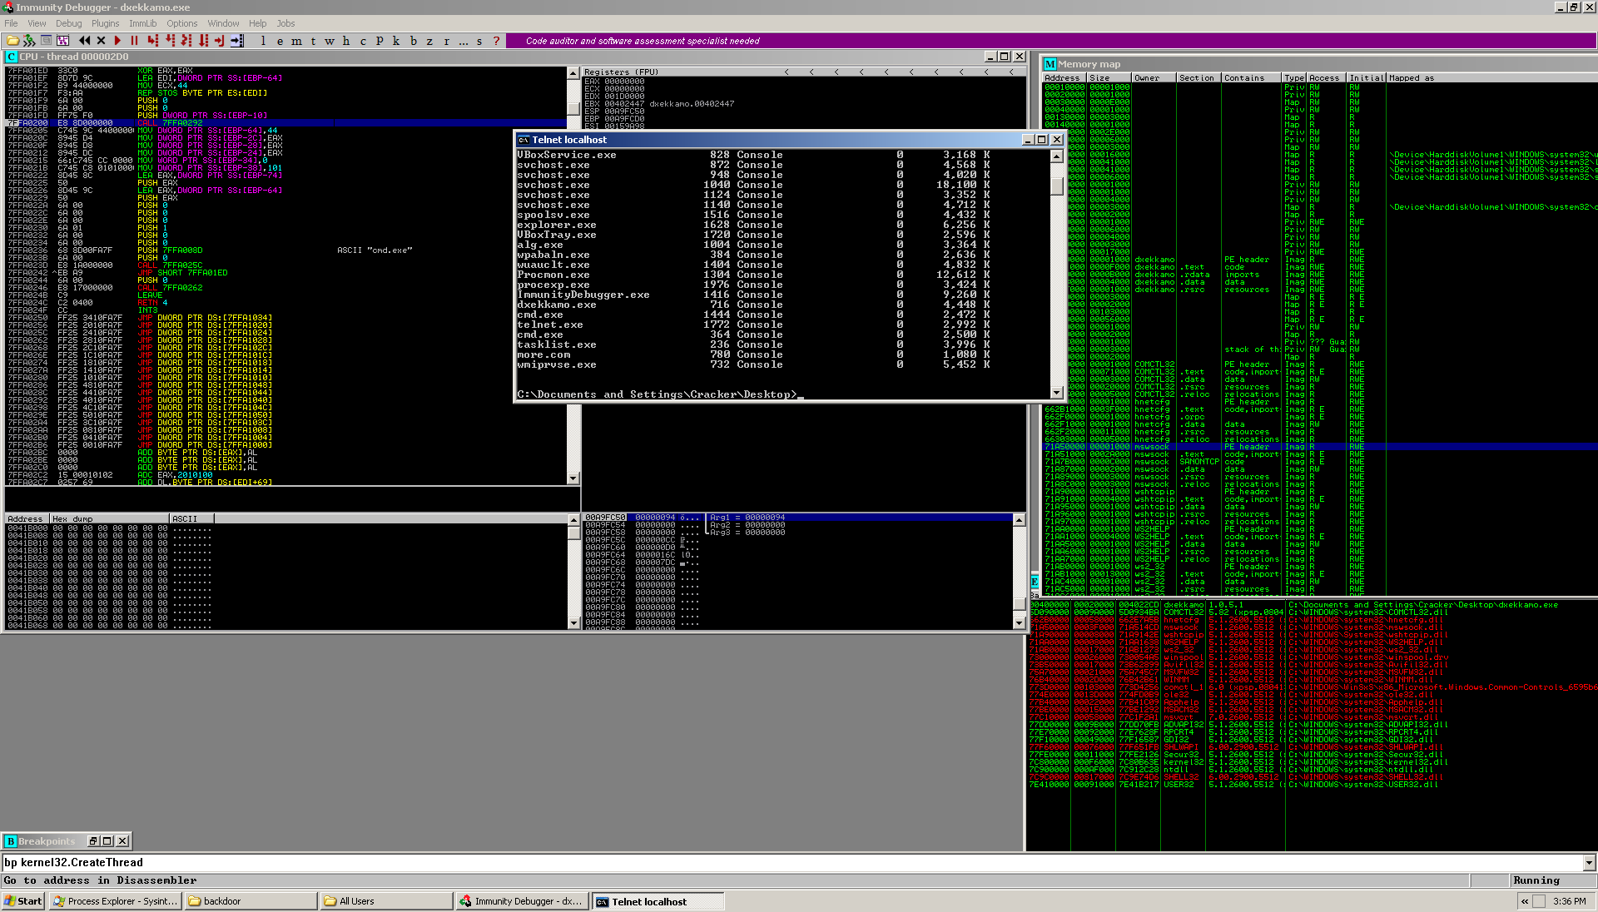Click the Open file folder toolbar icon
The width and height of the screenshot is (1598, 912).
tap(12, 40)
